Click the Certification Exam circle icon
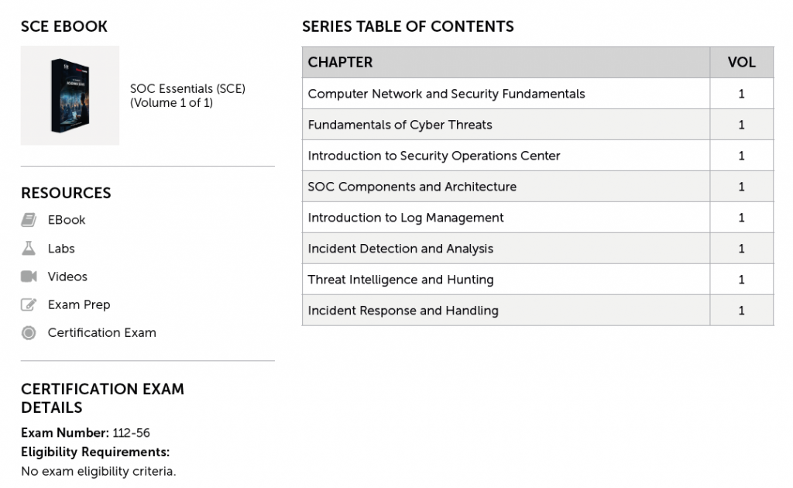 click(x=29, y=333)
